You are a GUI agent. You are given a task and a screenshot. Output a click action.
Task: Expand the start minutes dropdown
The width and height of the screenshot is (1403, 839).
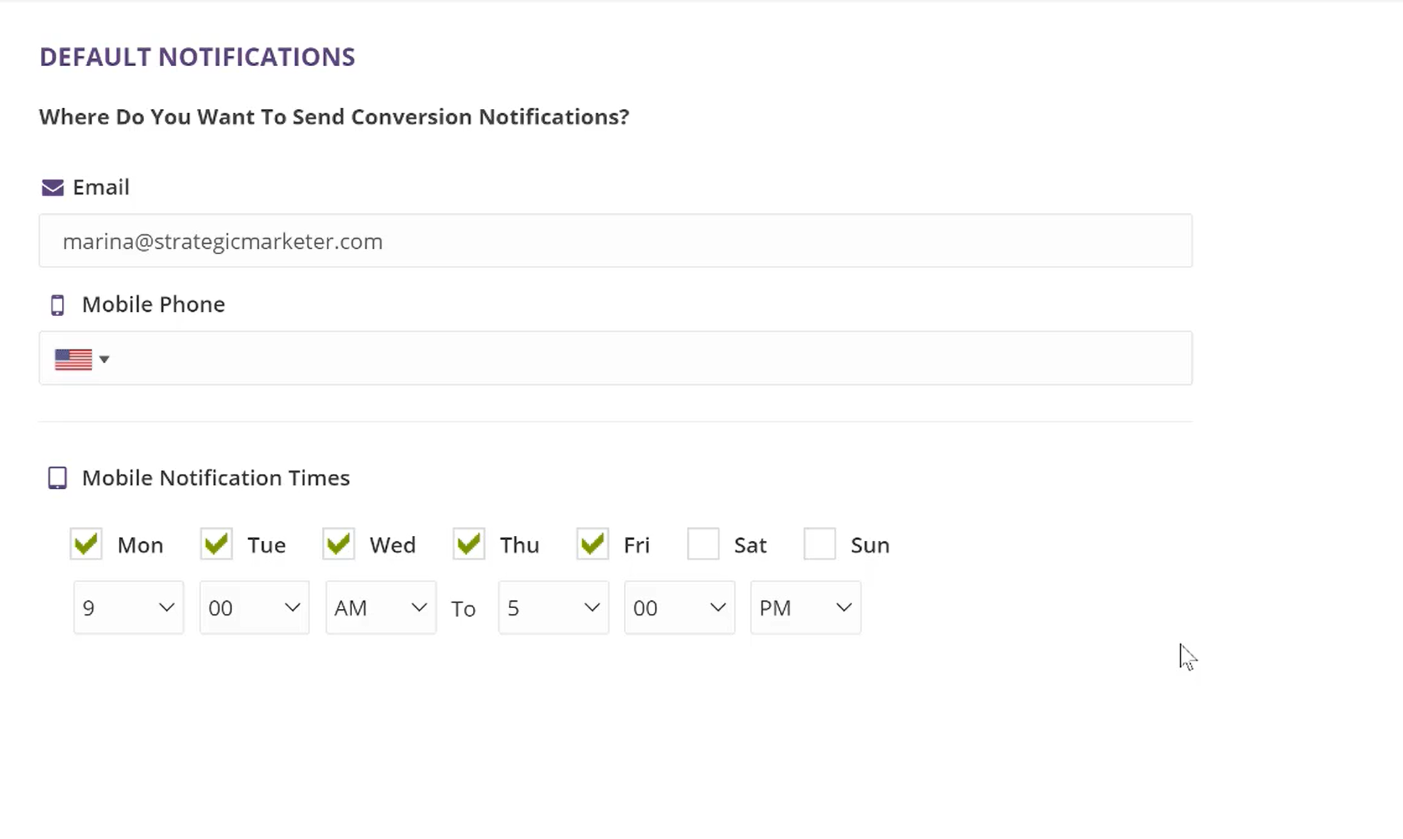click(254, 608)
